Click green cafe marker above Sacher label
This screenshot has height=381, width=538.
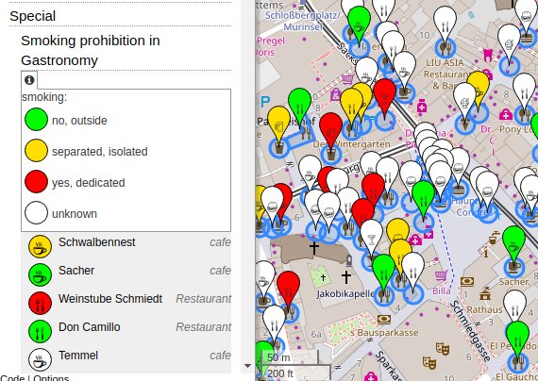pos(513,241)
